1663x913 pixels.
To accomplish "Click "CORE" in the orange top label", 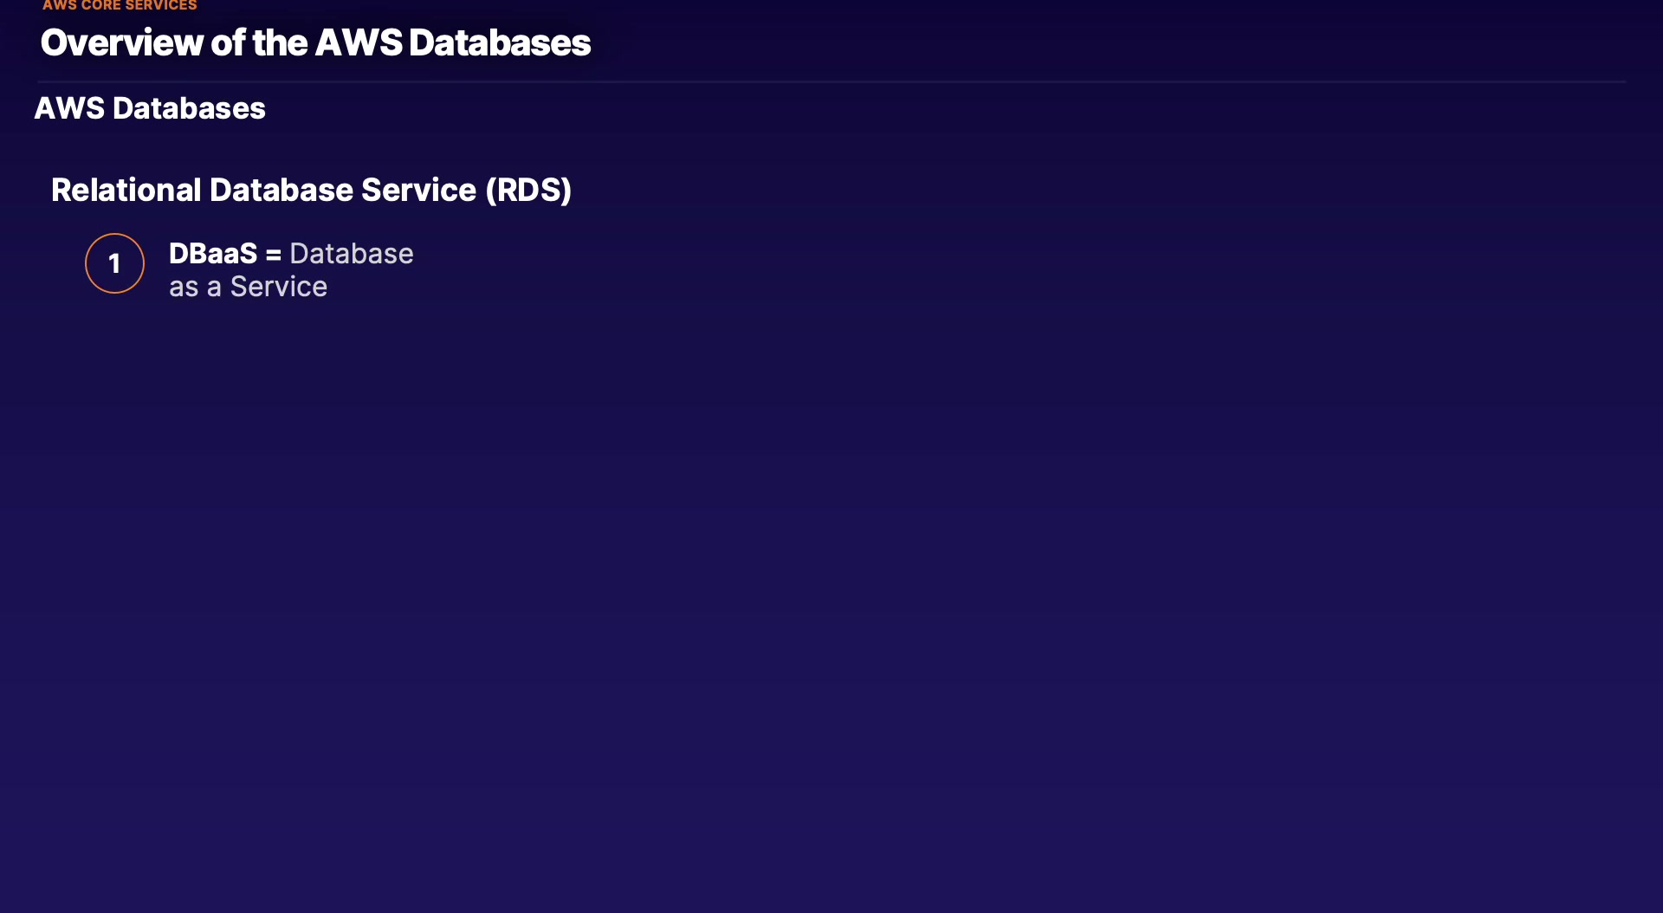I will [101, 6].
